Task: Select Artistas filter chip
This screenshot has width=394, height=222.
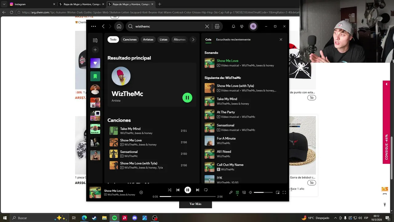Action: (148, 39)
